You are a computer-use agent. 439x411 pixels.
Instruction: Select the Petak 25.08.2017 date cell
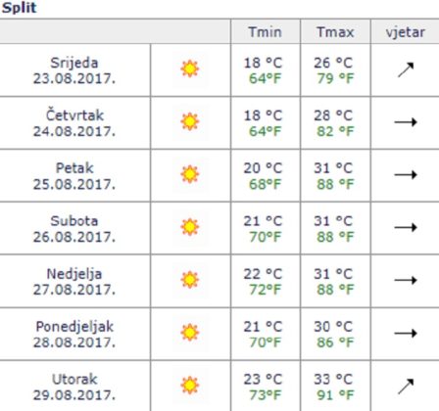pos(74,176)
